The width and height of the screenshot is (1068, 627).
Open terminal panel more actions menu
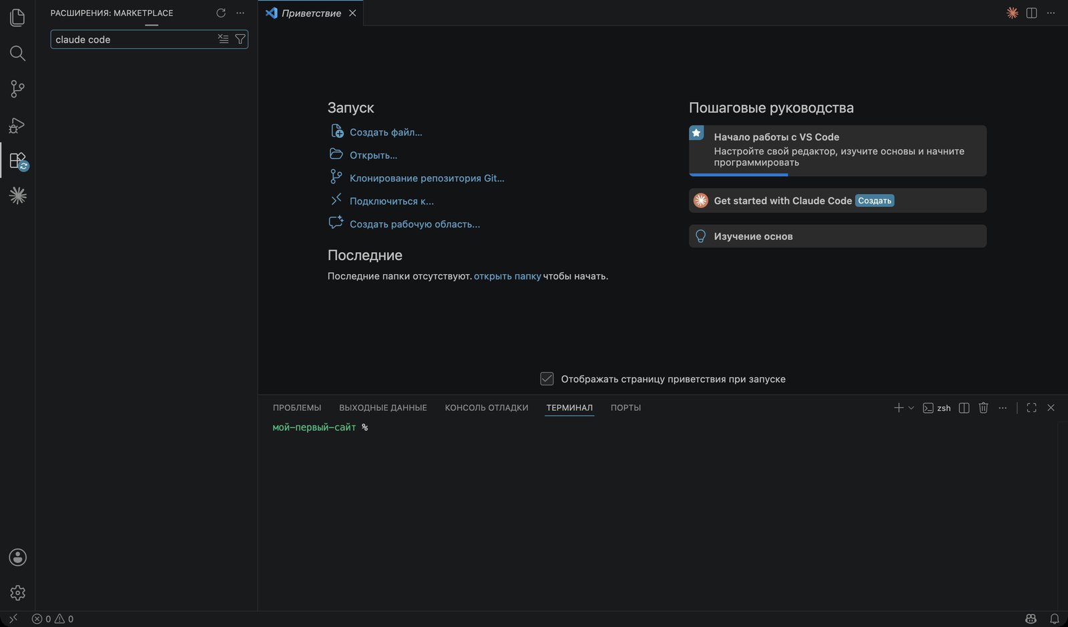coord(1003,408)
